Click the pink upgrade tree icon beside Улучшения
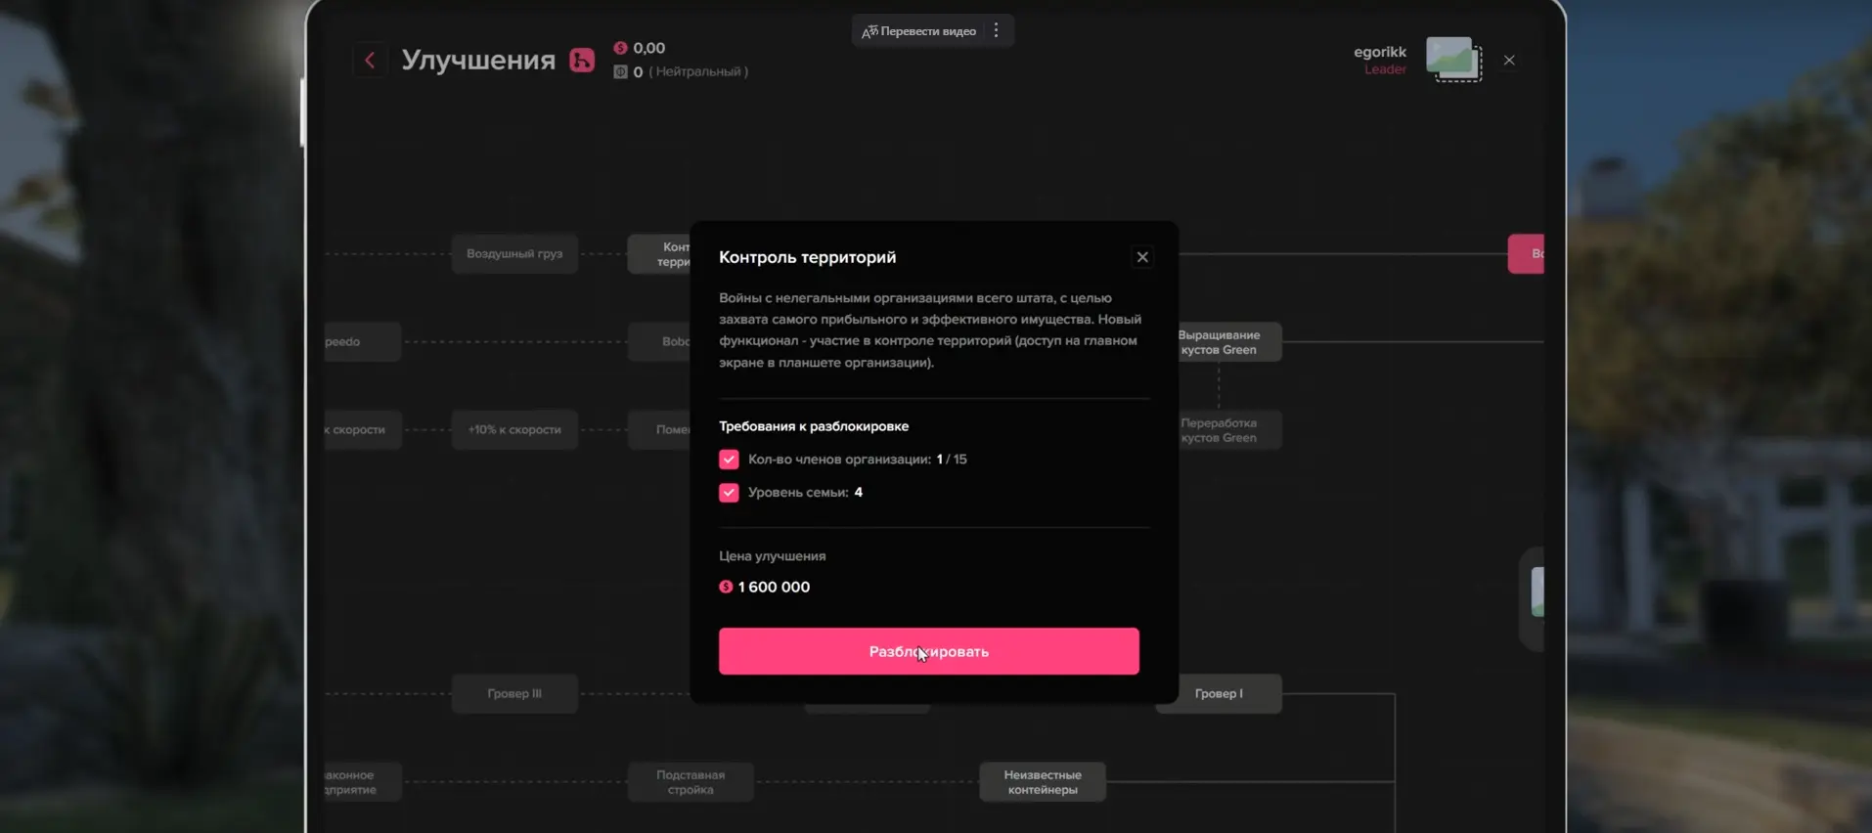 (x=582, y=61)
